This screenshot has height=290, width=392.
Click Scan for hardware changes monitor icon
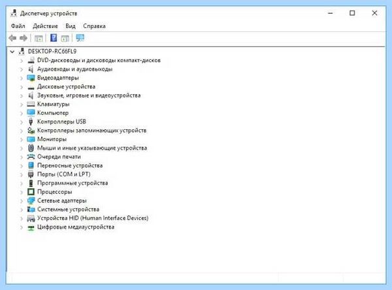point(80,38)
